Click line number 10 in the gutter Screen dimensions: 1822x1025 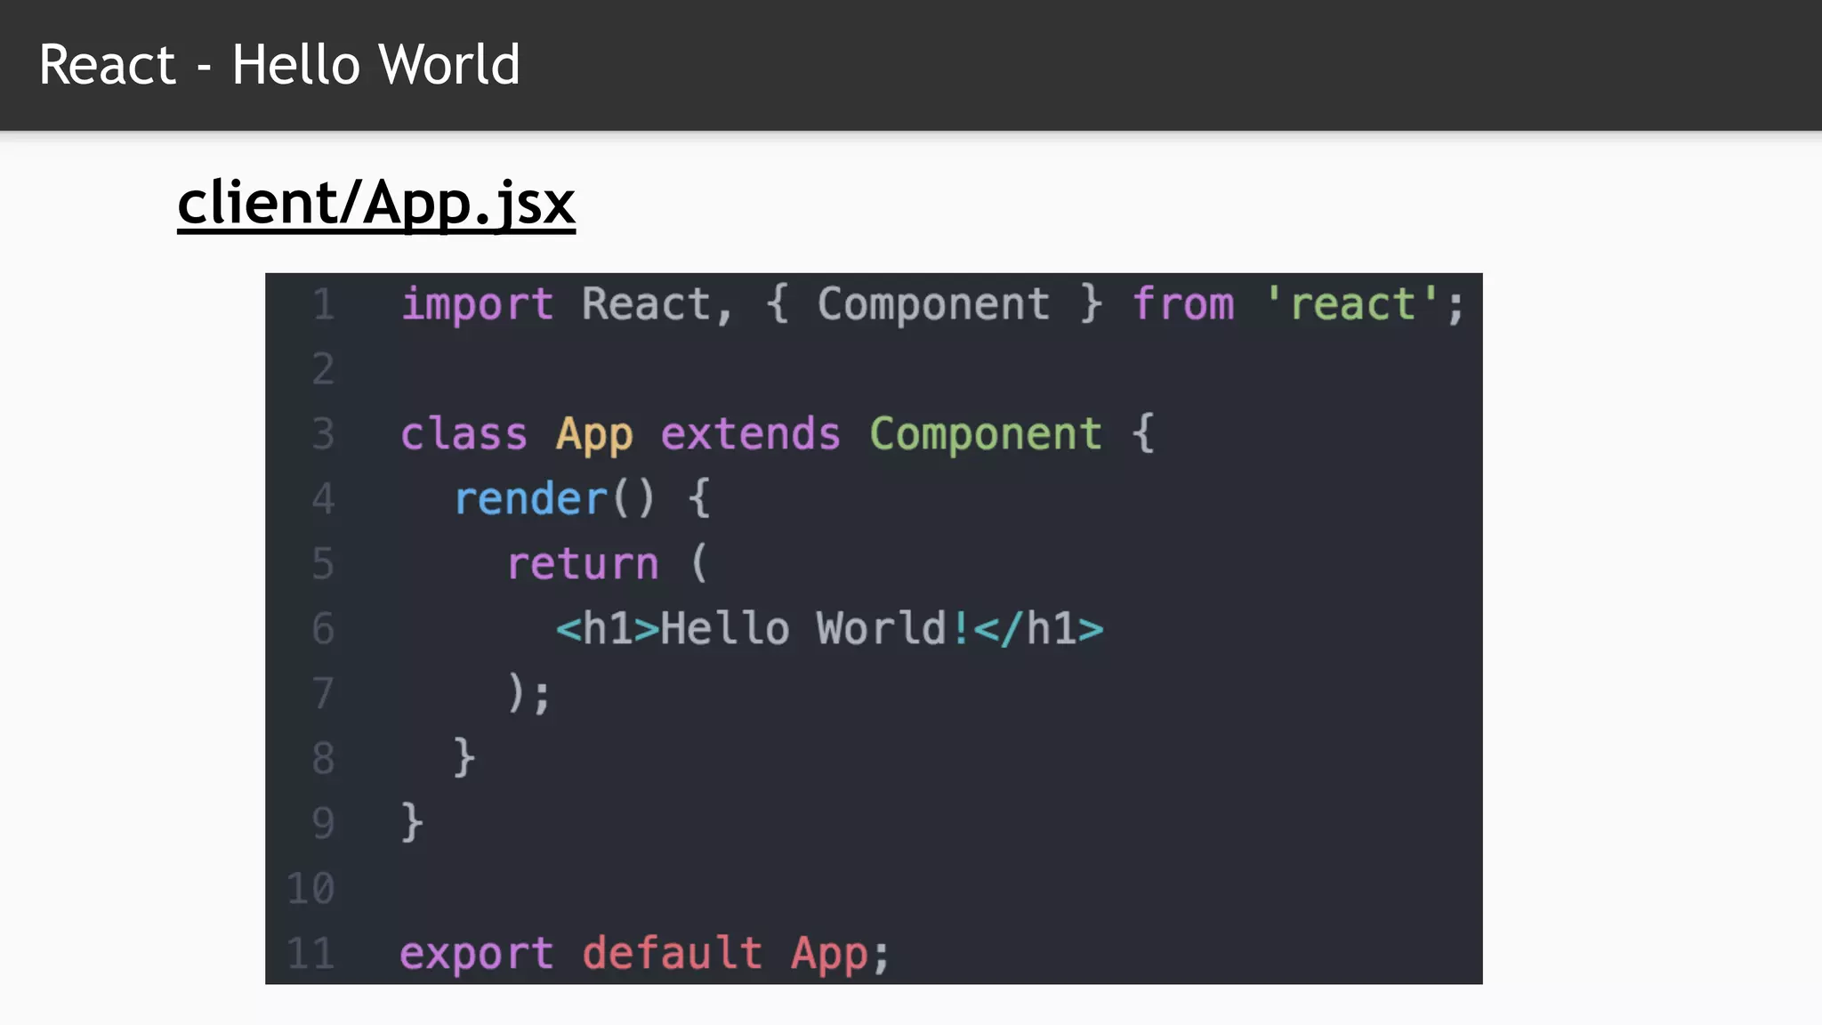[x=310, y=889]
